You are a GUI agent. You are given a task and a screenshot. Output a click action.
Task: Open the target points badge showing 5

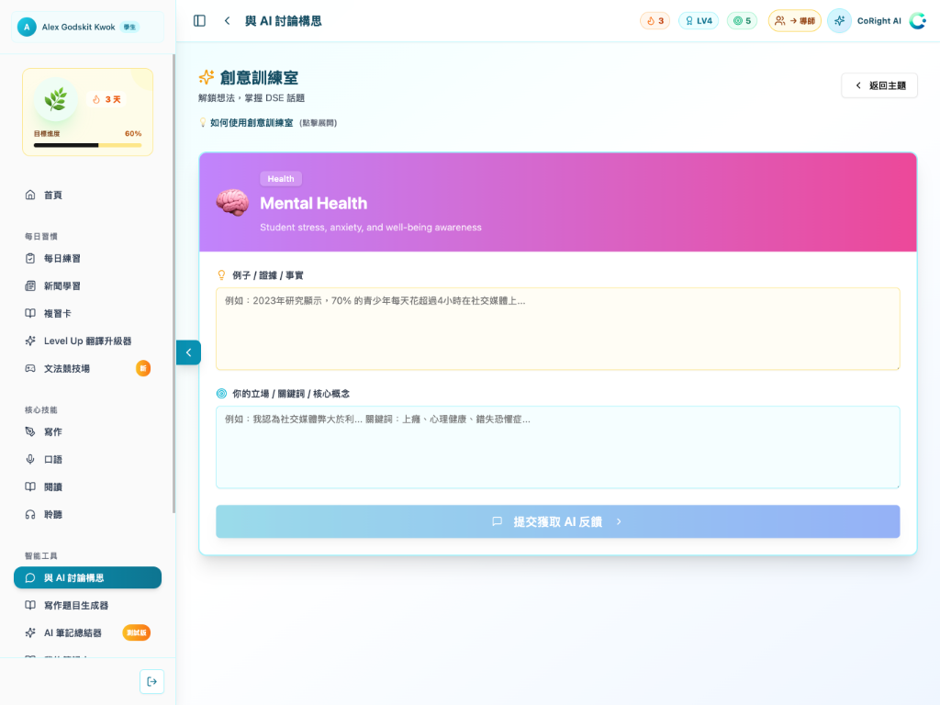(742, 21)
